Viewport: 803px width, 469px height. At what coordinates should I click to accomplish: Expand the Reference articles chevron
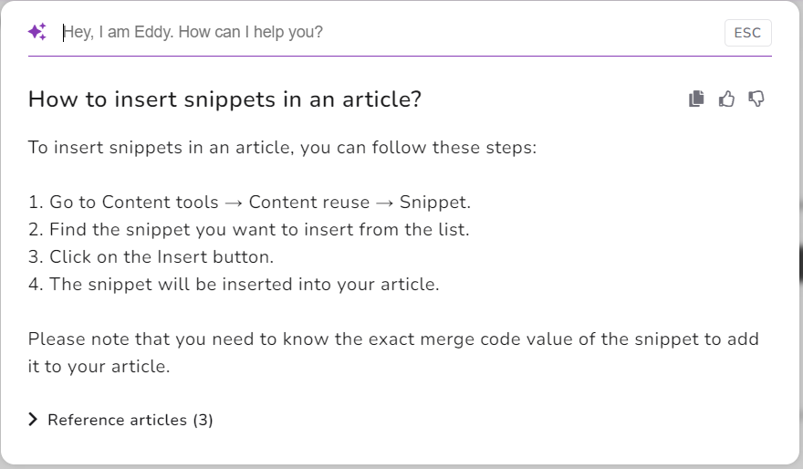(x=34, y=420)
